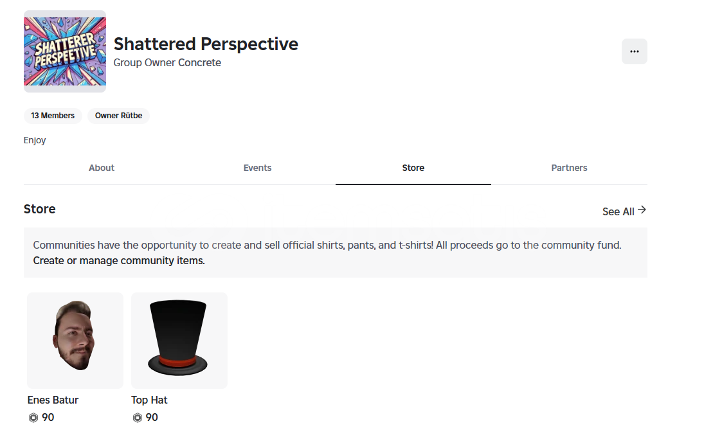Click the Enjoy group description text
Screen dimensions: 713x446
pyautogui.click(x=35, y=140)
